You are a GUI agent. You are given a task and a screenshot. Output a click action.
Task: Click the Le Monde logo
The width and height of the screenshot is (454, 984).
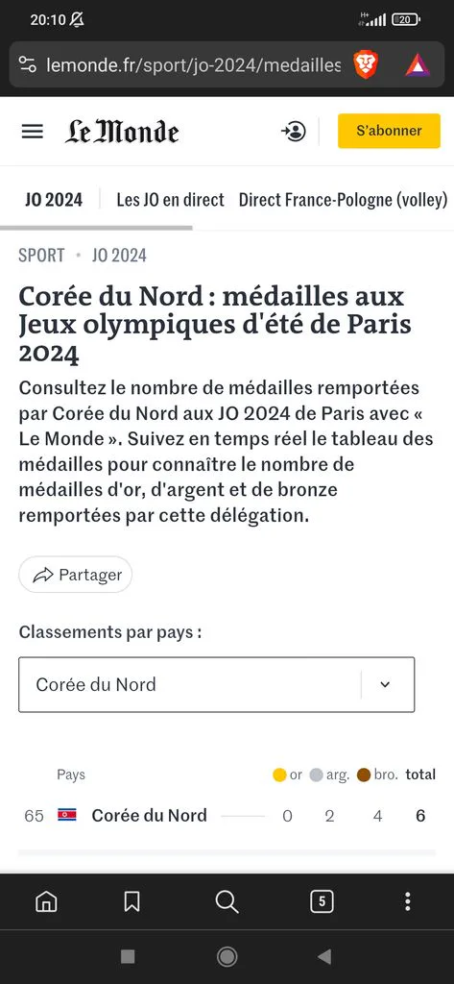pyautogui.click(x=122, y=132)
